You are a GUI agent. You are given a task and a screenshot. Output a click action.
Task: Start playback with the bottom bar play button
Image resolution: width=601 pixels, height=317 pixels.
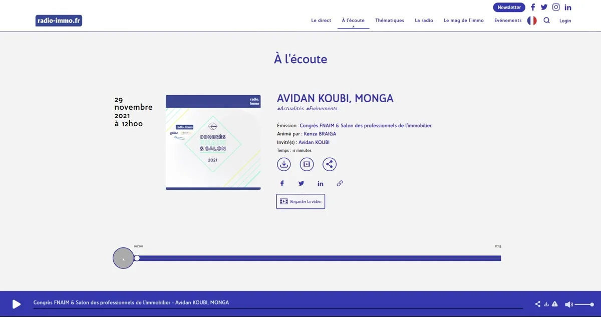(17, 304)
